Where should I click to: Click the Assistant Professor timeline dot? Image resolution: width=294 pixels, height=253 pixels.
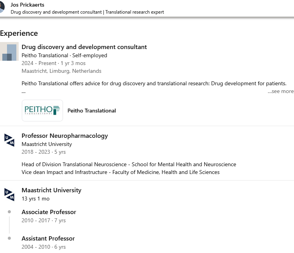[x=9, y=238]
